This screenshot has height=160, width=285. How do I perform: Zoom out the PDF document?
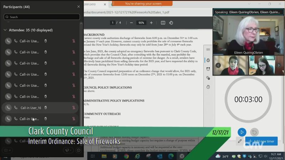click(131, 23)
